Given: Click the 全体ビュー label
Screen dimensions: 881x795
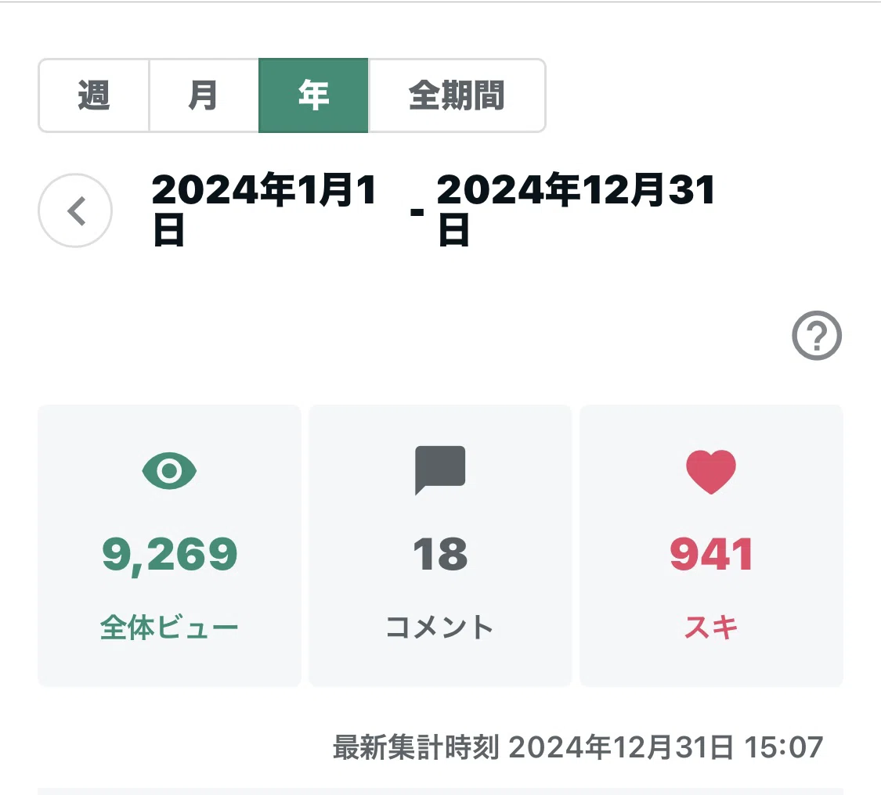Looking at the screenshot, I should pos(169,627).
